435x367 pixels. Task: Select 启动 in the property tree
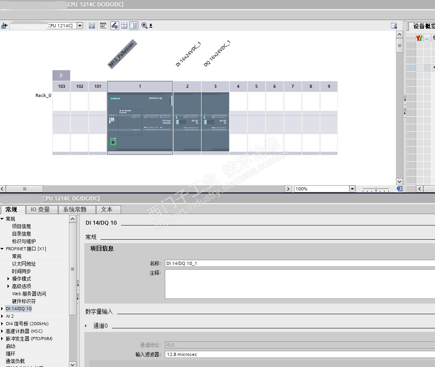(x=11, y=346)
